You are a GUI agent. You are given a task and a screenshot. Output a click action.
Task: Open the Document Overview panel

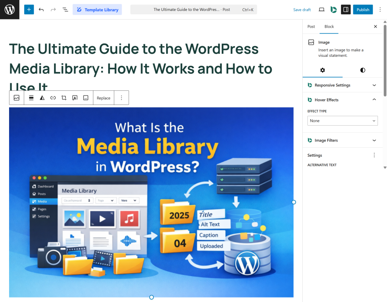pyautogui.click(x=65, y=9)
